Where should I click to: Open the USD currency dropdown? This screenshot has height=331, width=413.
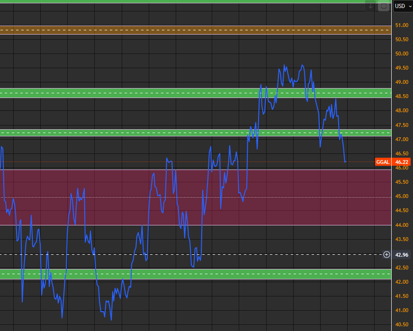coord(403,6)
